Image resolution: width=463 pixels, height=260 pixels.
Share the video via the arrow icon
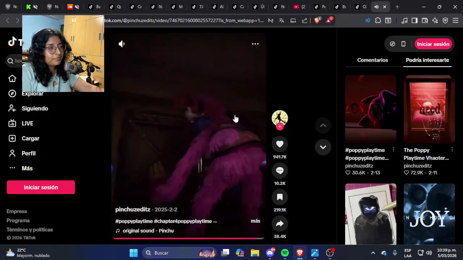tap(280, 224)
